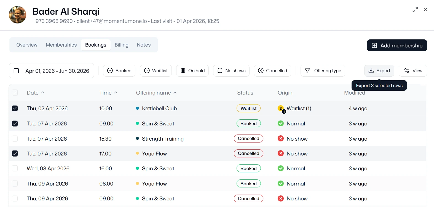Open the Apr 01 – Jun 30, 2026 date range picker
The image size is (434, 207).
52,71
